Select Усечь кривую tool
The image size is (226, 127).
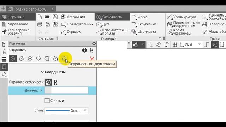click(x=182, y=17)
